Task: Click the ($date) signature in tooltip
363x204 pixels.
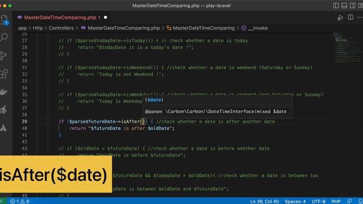Action: (x=154, y=100)
